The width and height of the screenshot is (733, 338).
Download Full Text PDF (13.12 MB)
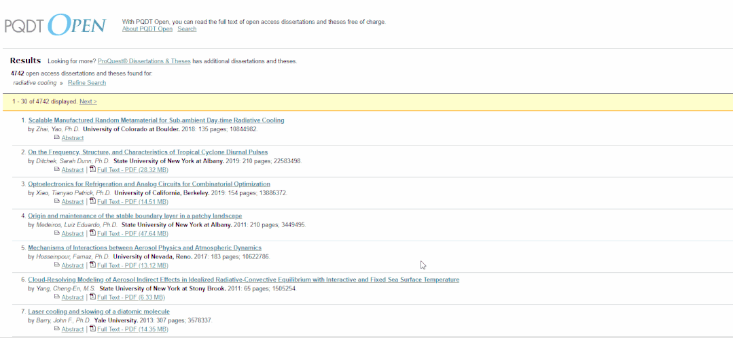(x=132, y=266)
